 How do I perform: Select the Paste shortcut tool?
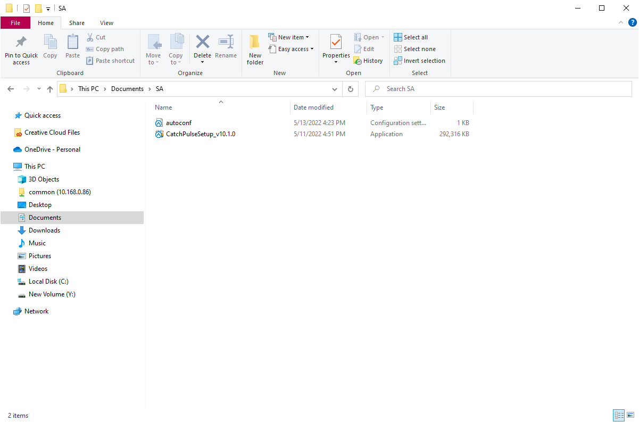point(110,60)
